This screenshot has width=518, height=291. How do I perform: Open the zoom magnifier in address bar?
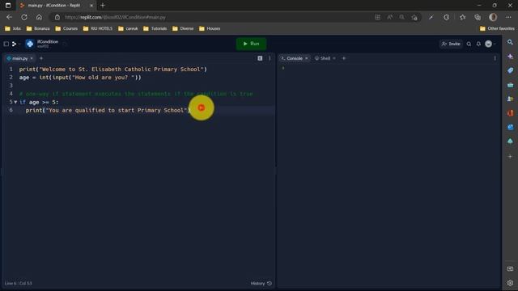(401, 17)
